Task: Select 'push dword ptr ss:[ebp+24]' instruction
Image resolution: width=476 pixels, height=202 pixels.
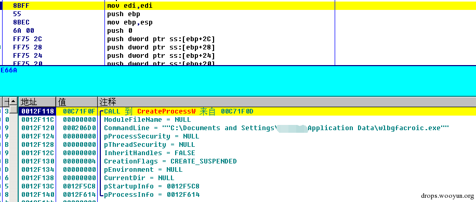Action: tap(161, 56)
